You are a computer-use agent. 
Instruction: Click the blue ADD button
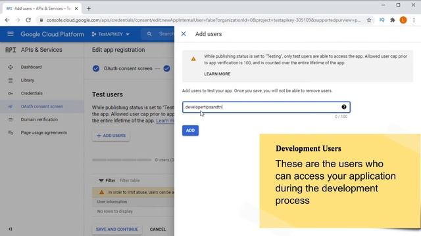(190, 130)
